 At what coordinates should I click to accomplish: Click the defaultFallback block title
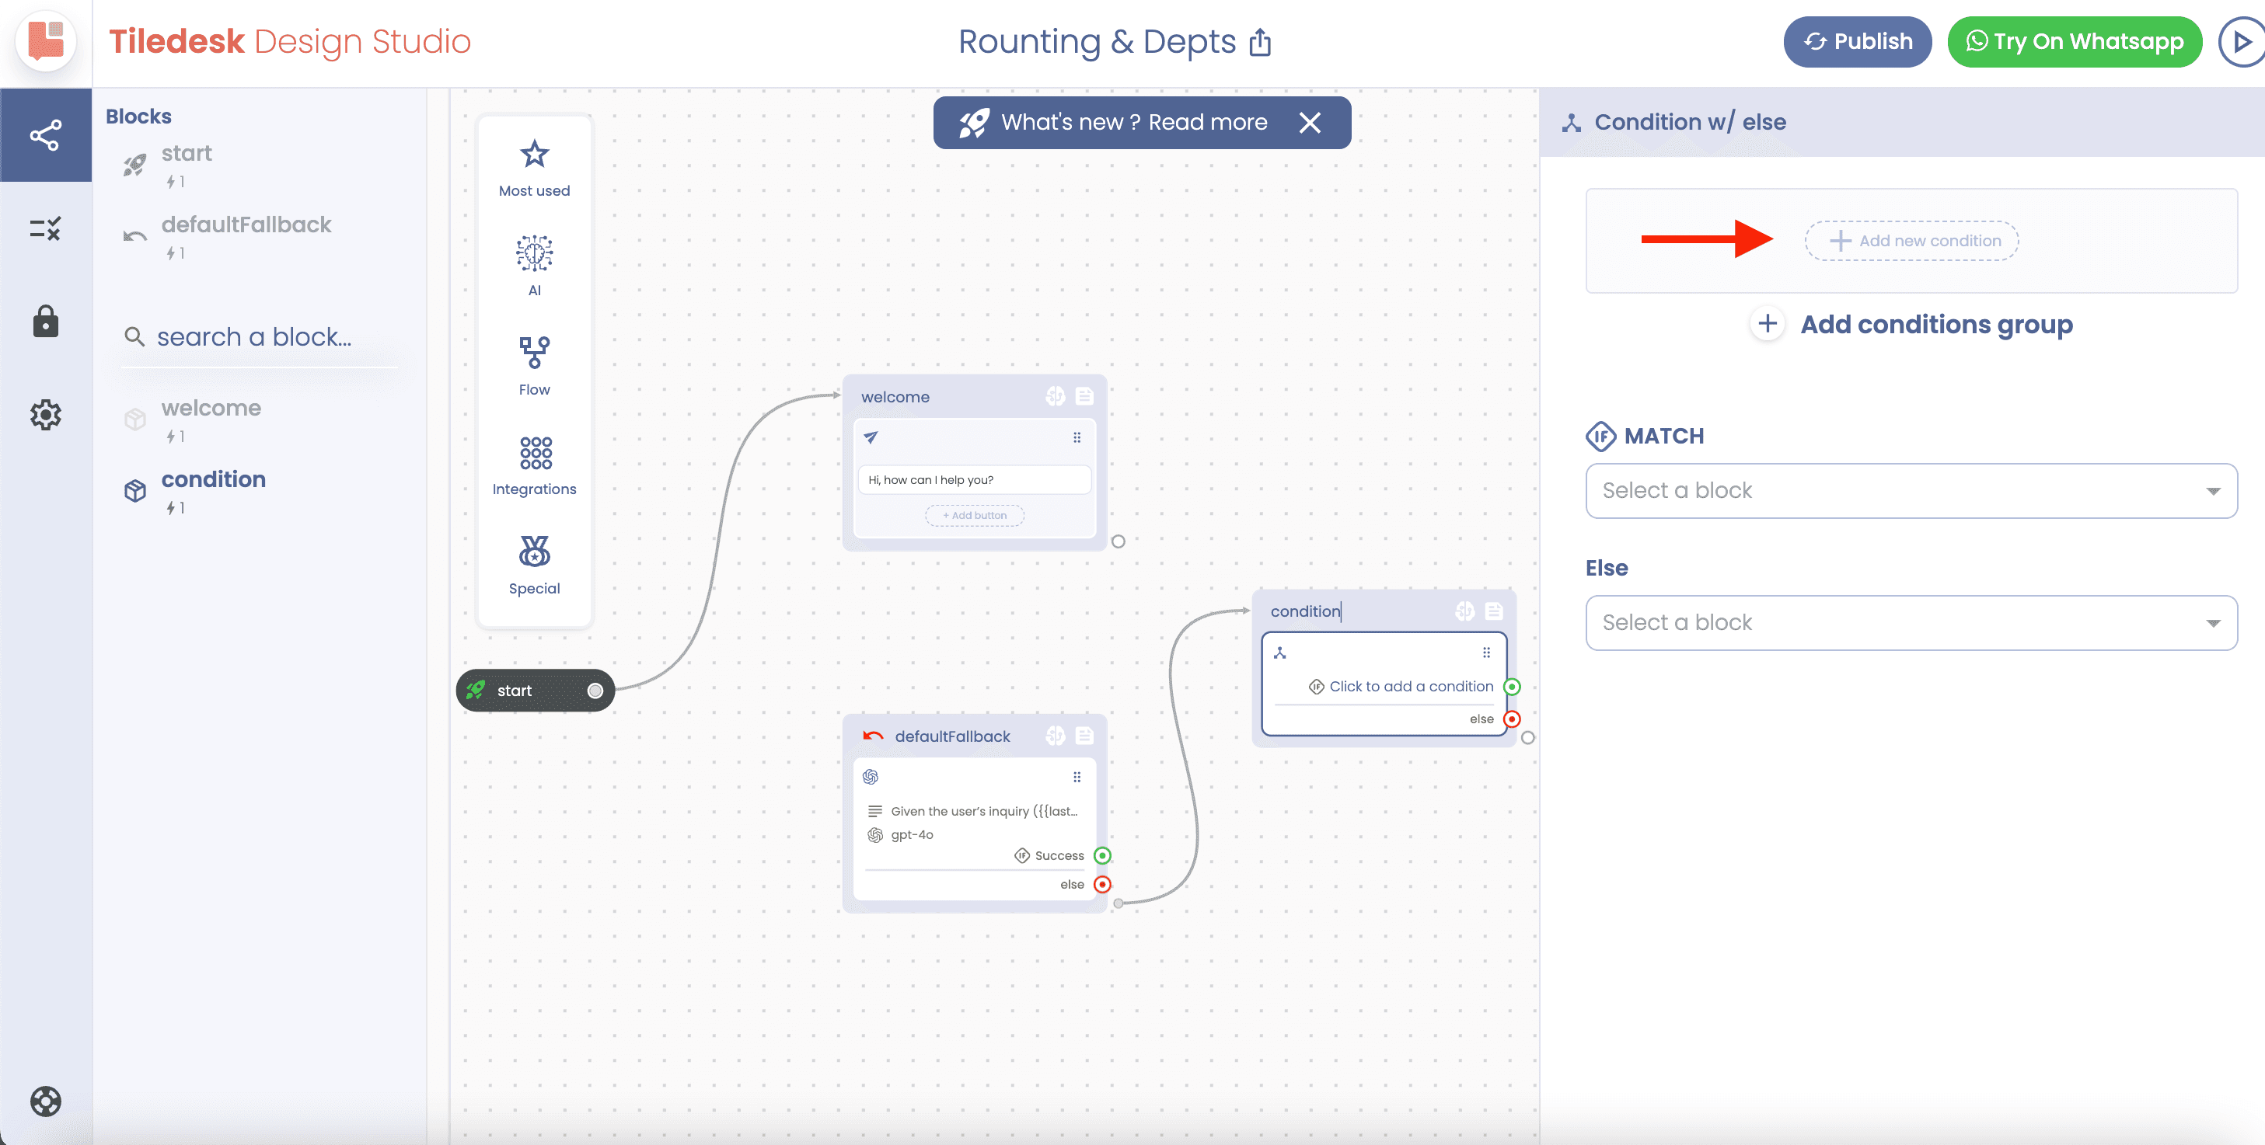coord(952,736)
